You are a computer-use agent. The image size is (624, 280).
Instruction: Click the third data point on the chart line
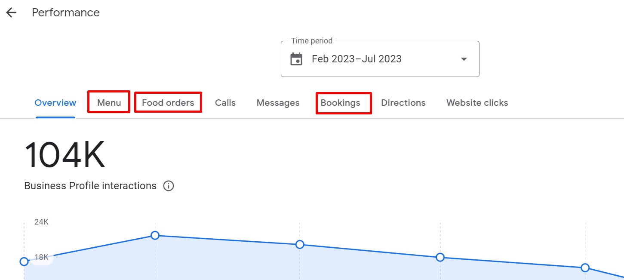coord(300,245)
